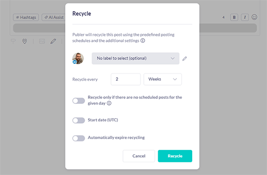
Task: Click the edit label pencil icon
Action: click(x=185, y=58)
